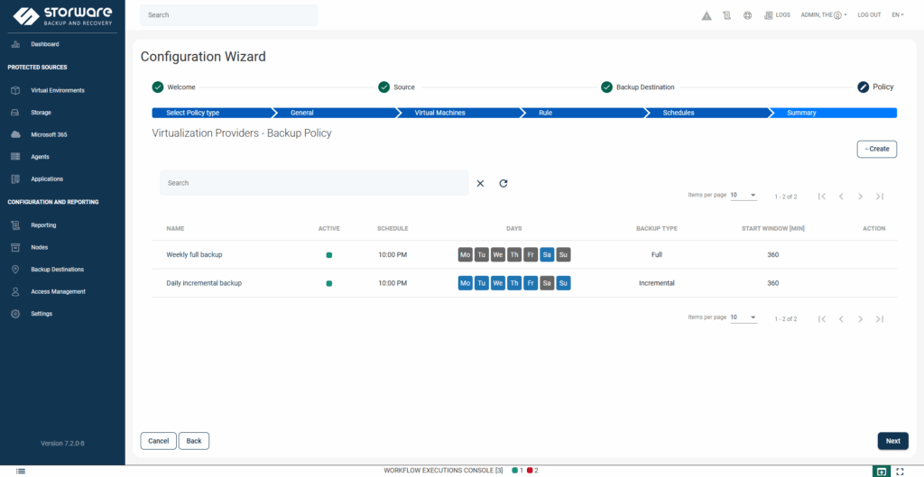The height and width of the screenshot is (477, 924).
Task: Click the Next button
Action: 892,441
